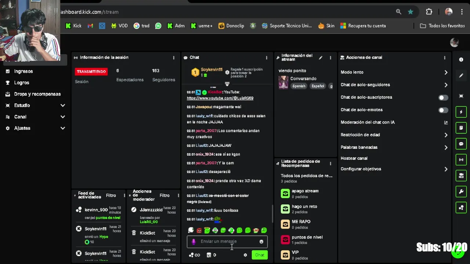Screen dimensions: 470x264
Task: Toggle the points bubbles widget in right sidebar
Action: (461, 208)
